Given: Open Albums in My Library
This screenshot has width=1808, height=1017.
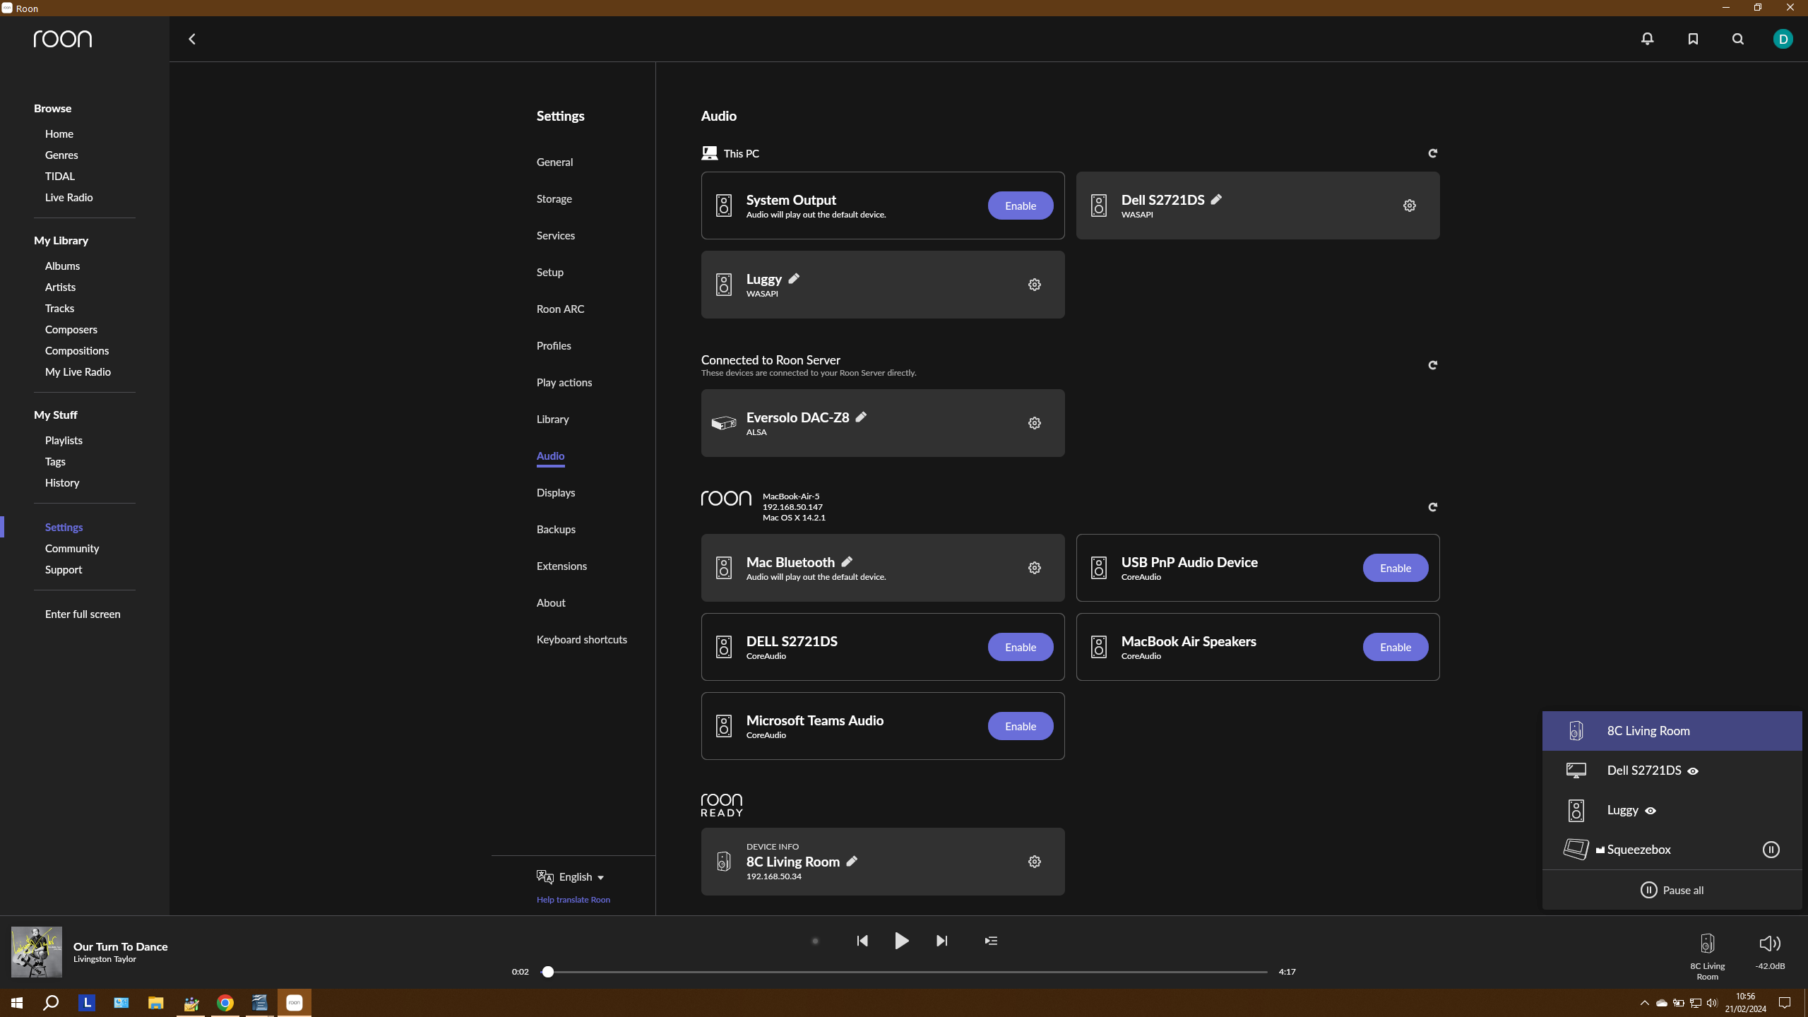Looking at the screenshot, I should tap(62, 266).
